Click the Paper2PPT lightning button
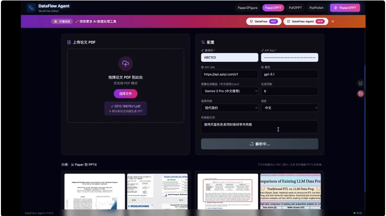This screenshot has width=386, height=216. (345, 8)
